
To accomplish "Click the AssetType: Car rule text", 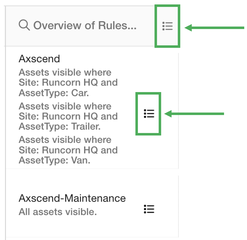I will click(x=54, y=93).
